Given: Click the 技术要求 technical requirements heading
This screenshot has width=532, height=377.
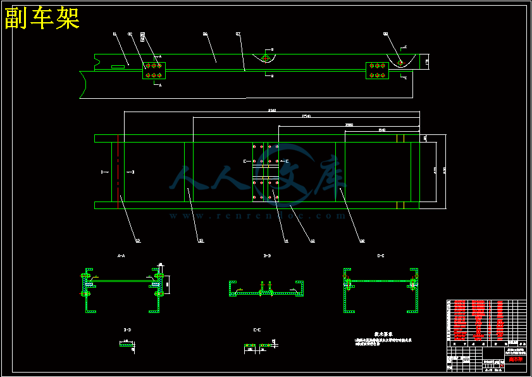Looking at the screenshot, I should [x=383, y=333].
